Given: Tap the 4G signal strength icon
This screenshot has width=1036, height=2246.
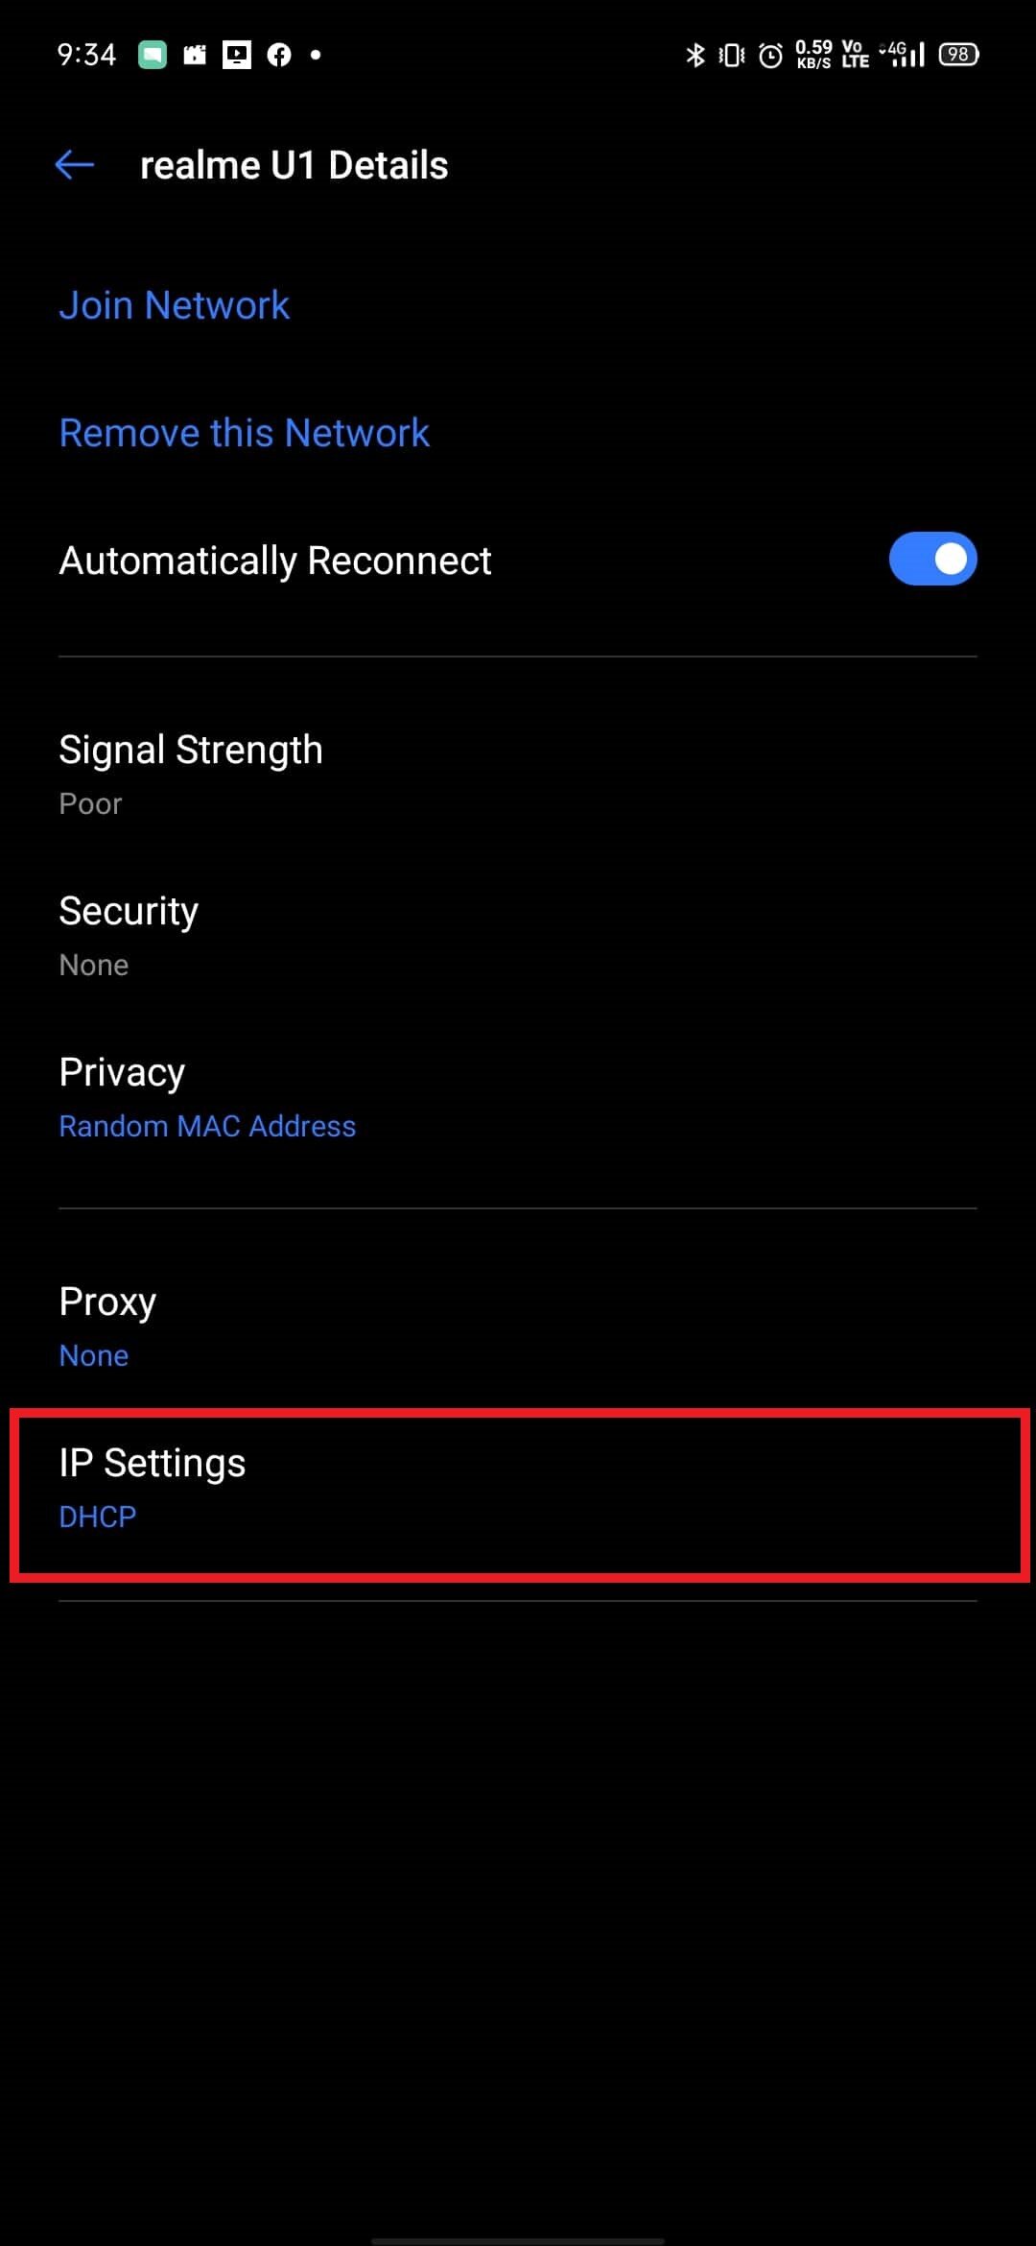Looking at the screenshot, I should 900,55.
